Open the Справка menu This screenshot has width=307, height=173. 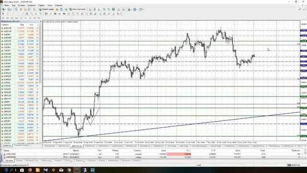pyautogui.click(x=59, y=5)
